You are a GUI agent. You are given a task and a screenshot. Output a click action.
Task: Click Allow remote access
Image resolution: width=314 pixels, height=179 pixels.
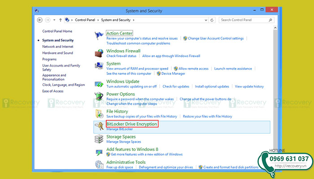point(193,68)
